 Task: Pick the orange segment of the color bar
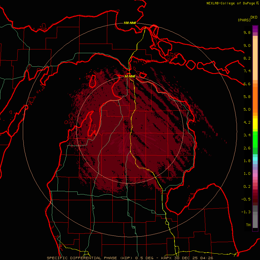255,100
